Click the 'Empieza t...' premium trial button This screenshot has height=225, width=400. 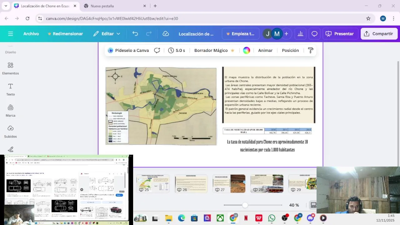tap(241, 34)
